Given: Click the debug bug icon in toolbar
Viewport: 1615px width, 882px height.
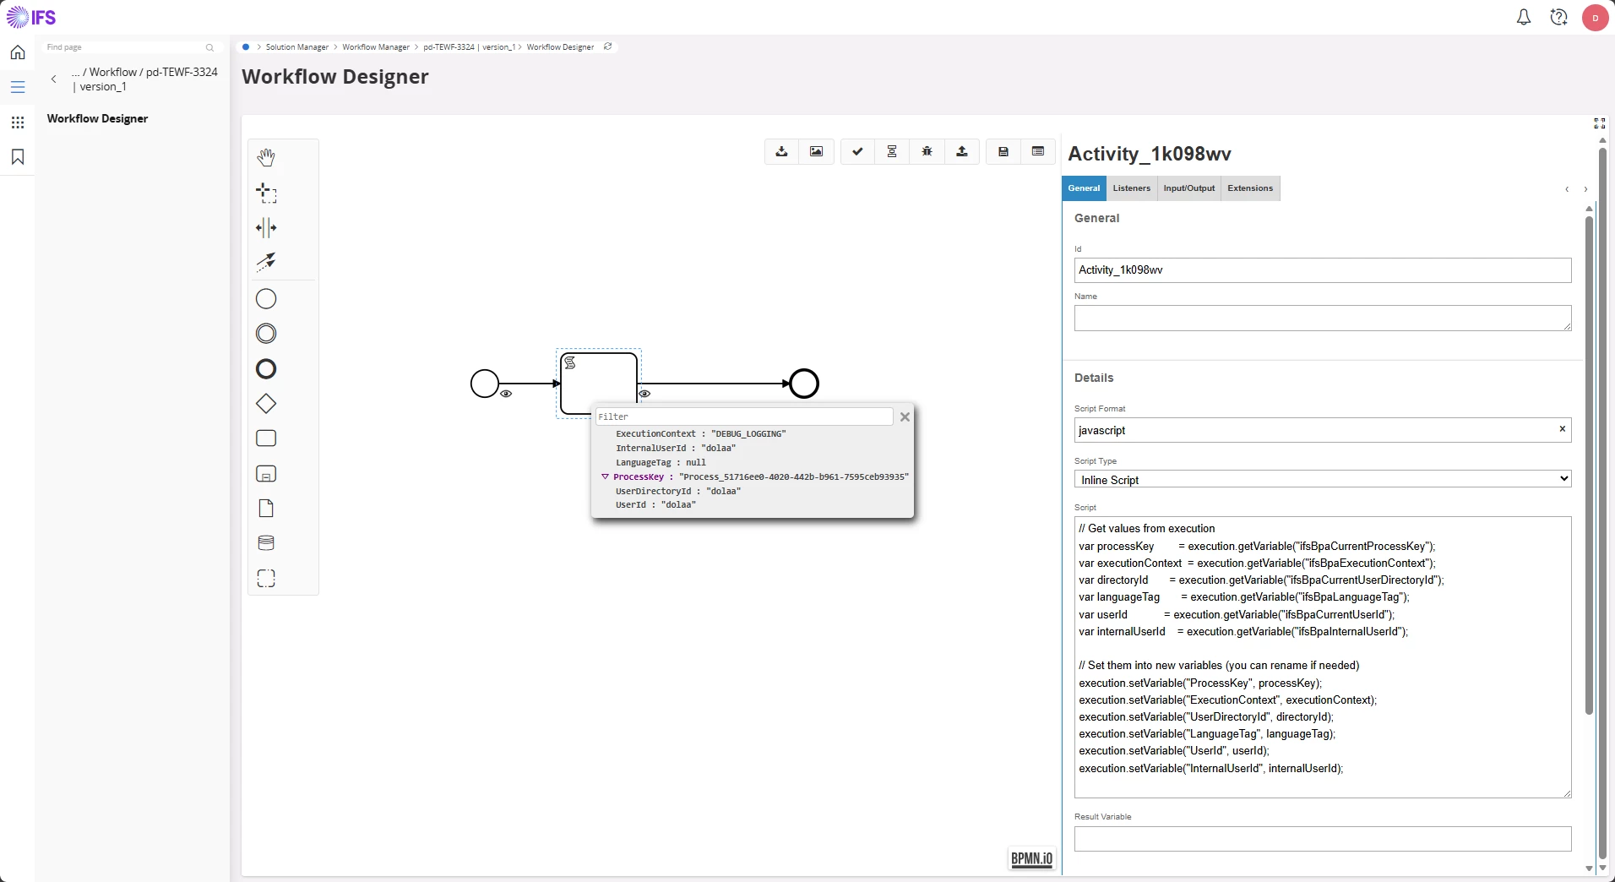Looking at the screenshot, I should 927,152.
